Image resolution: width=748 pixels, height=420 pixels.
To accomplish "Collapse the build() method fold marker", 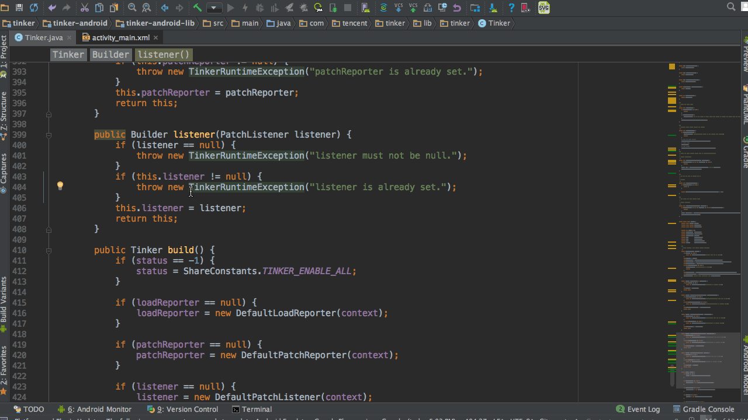I will click(49, 250).
